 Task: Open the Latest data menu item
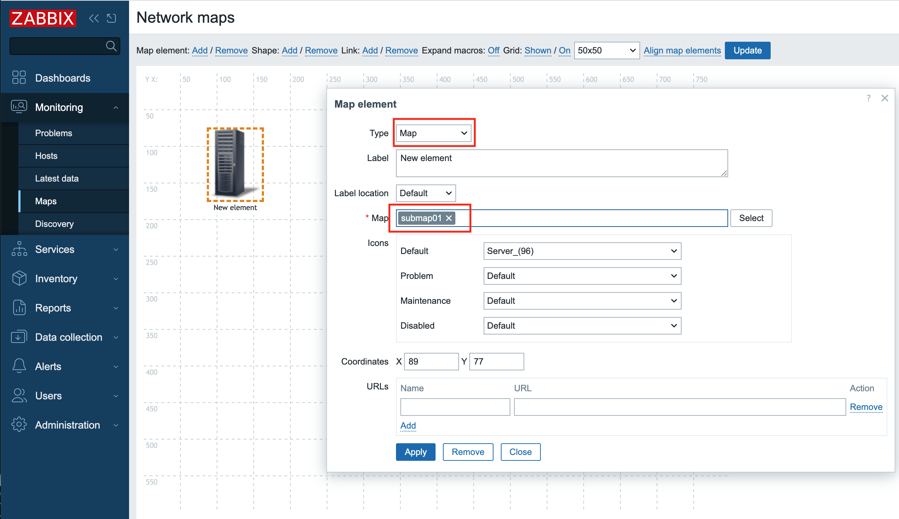74,179
